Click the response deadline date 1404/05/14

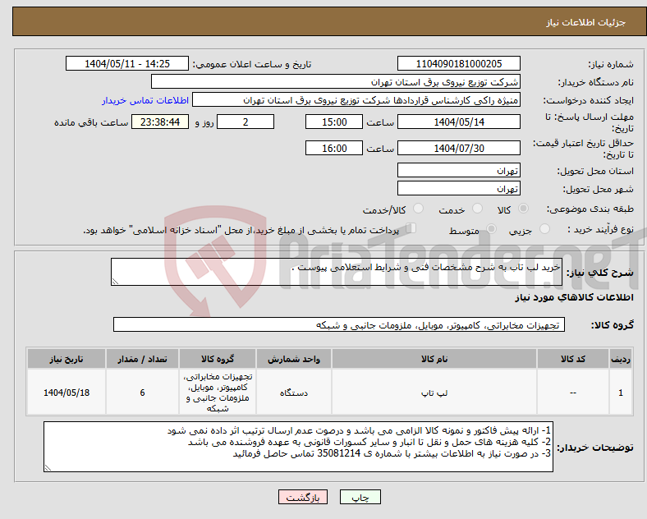[x=458, y=122]
